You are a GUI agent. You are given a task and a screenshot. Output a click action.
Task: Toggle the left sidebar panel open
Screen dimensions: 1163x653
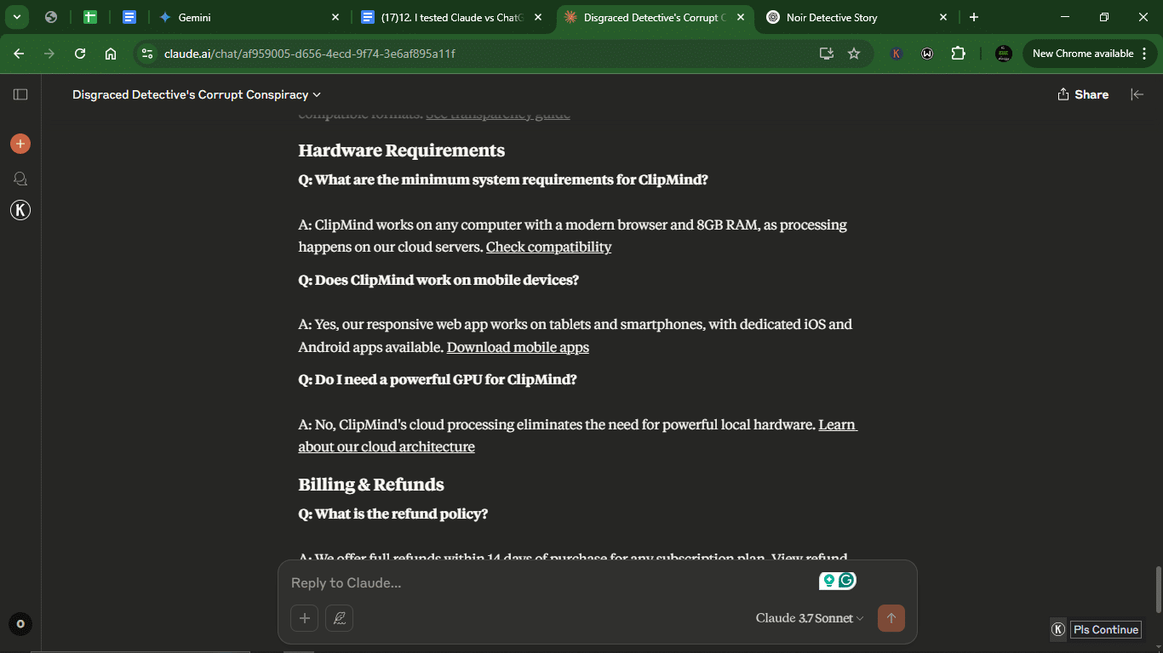click(x=20, y=94)
